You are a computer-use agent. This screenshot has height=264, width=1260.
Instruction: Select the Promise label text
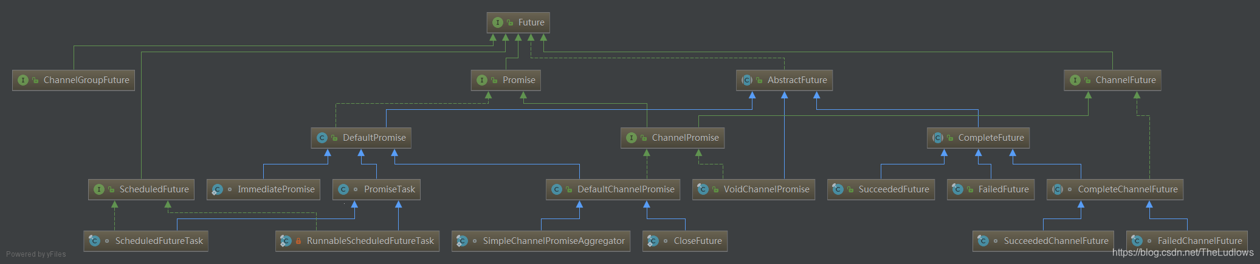[519, 80]
